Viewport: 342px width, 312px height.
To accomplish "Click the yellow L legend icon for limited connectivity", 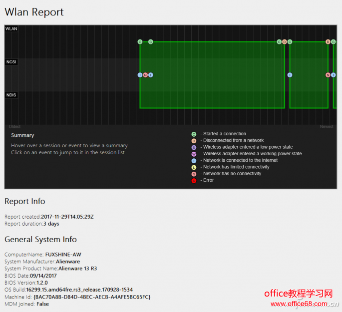I will (x=194, y=167).
